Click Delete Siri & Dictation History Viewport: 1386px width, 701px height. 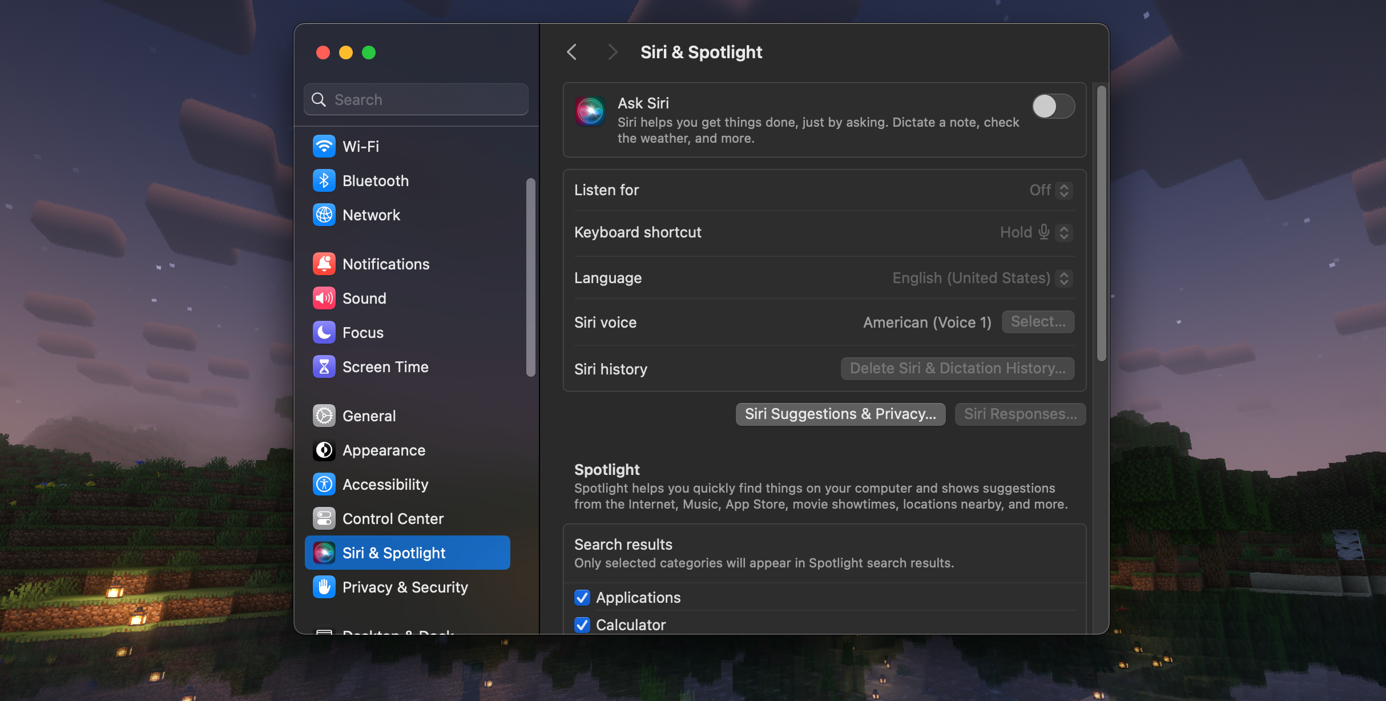(957, 368)
